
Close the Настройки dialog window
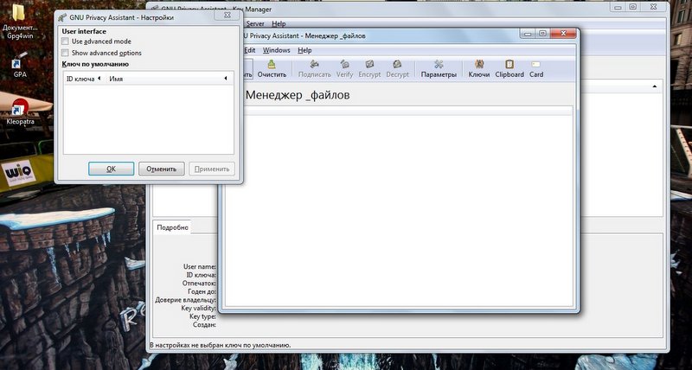227,15
